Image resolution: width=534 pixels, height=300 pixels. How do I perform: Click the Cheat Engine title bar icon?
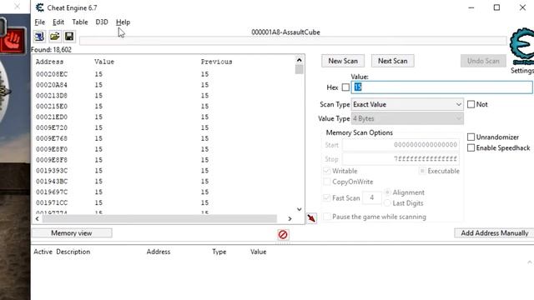40,7
